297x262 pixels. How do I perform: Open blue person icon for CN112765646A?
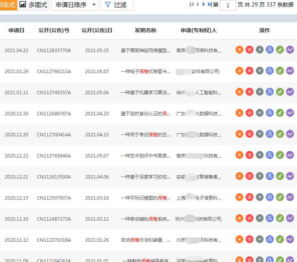(270, 155)
